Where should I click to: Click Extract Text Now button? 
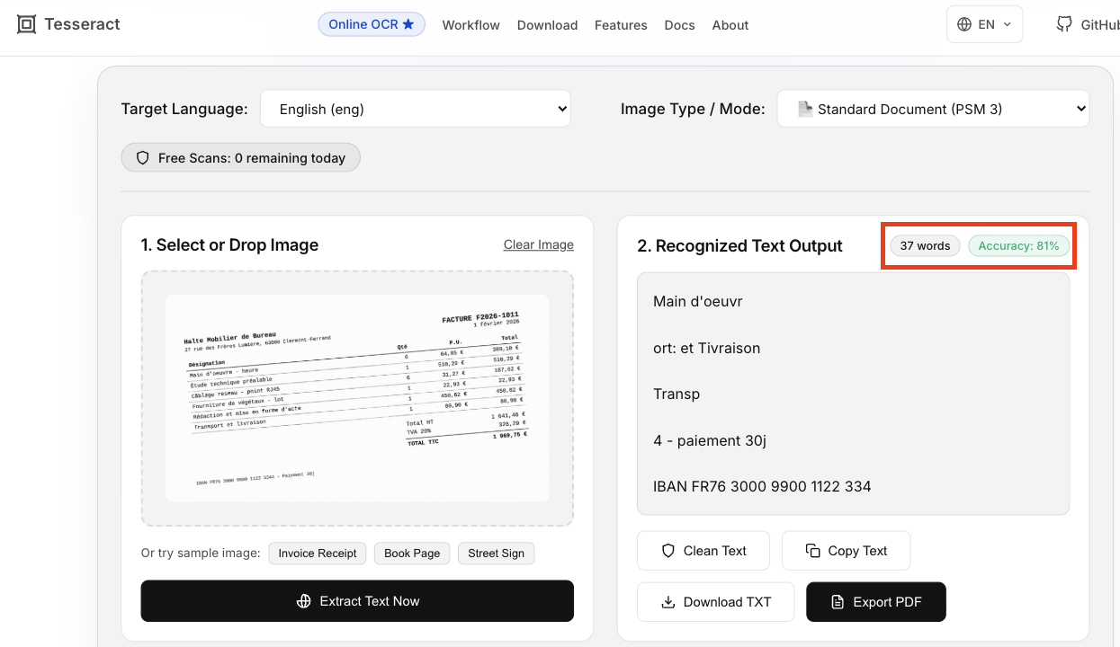coord(357,601)
